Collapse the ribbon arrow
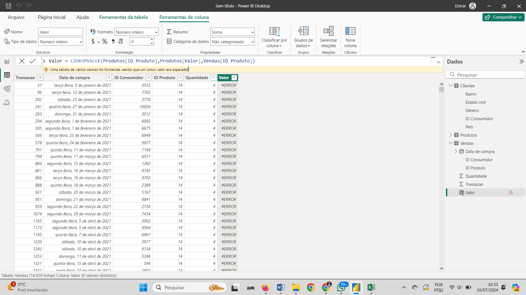This screenshot has height=295, width=526. (523, 52)
